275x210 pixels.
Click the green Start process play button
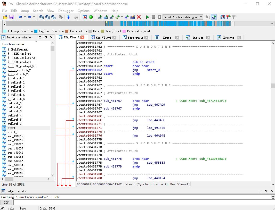coord(147,17)
